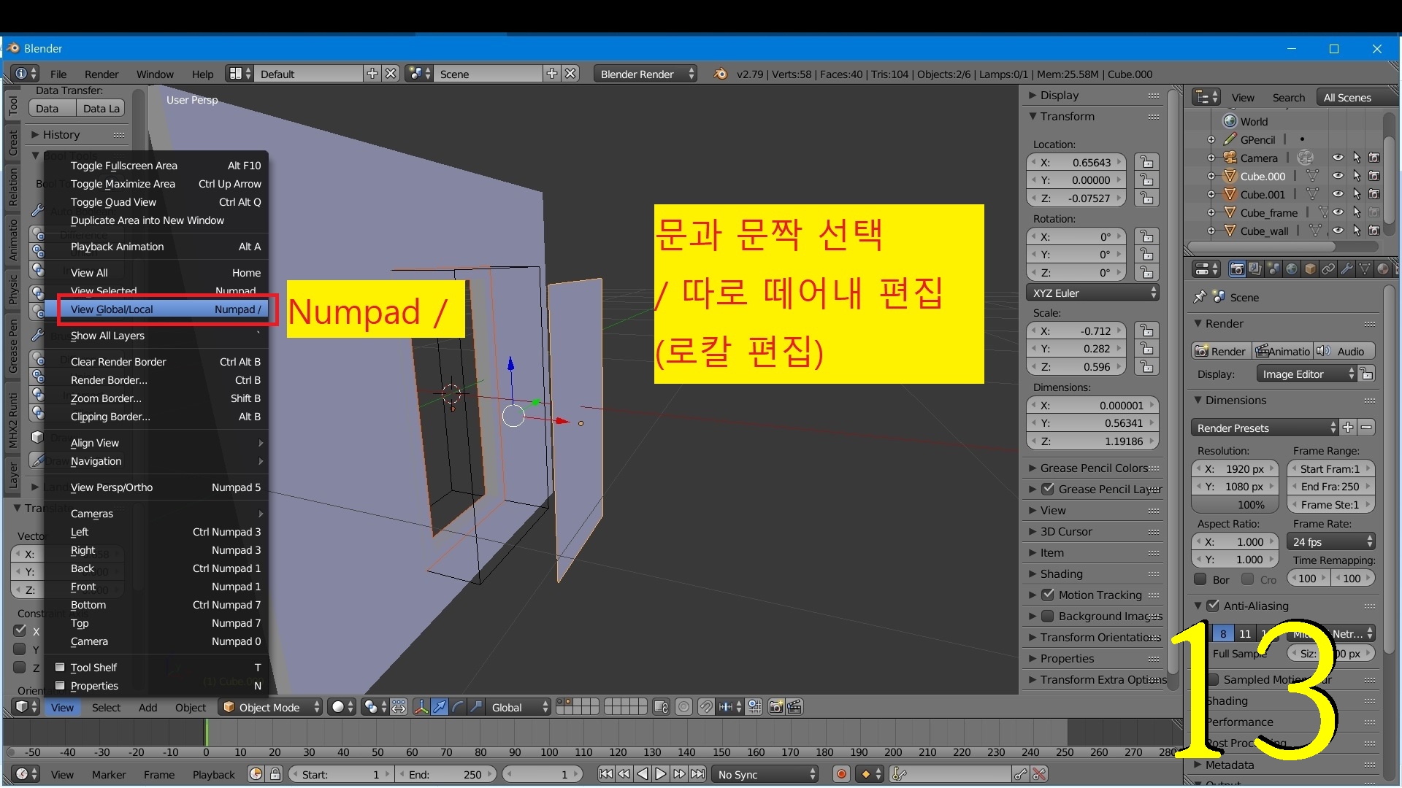Open the viewport shading selector
Screen dimensions: 1402x788
tap(341, 707)
